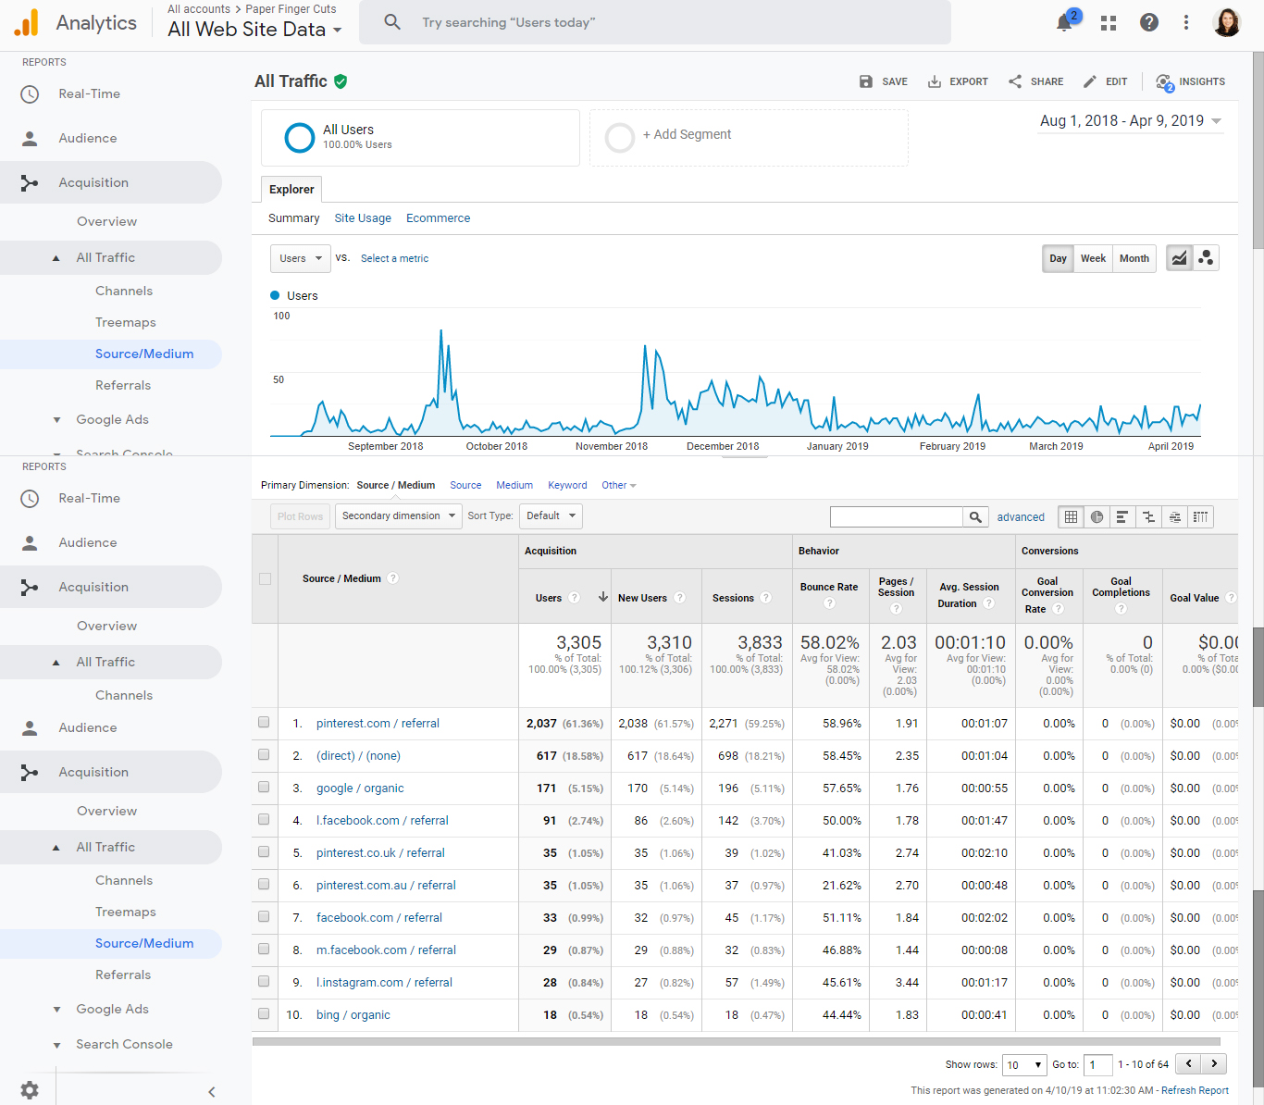
Task: Tick the select-all checkbox in table header
Action: (x=266, y=578)
